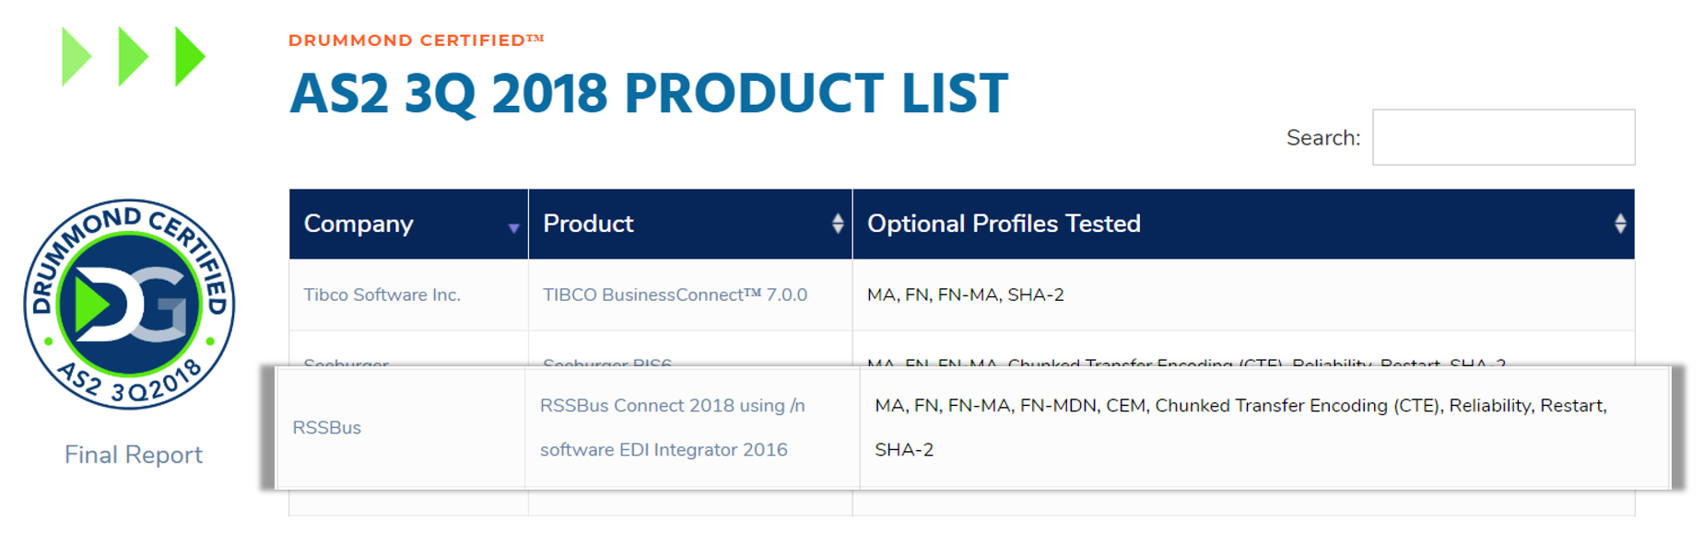Open the Final Report link

[x=134, y=455]
